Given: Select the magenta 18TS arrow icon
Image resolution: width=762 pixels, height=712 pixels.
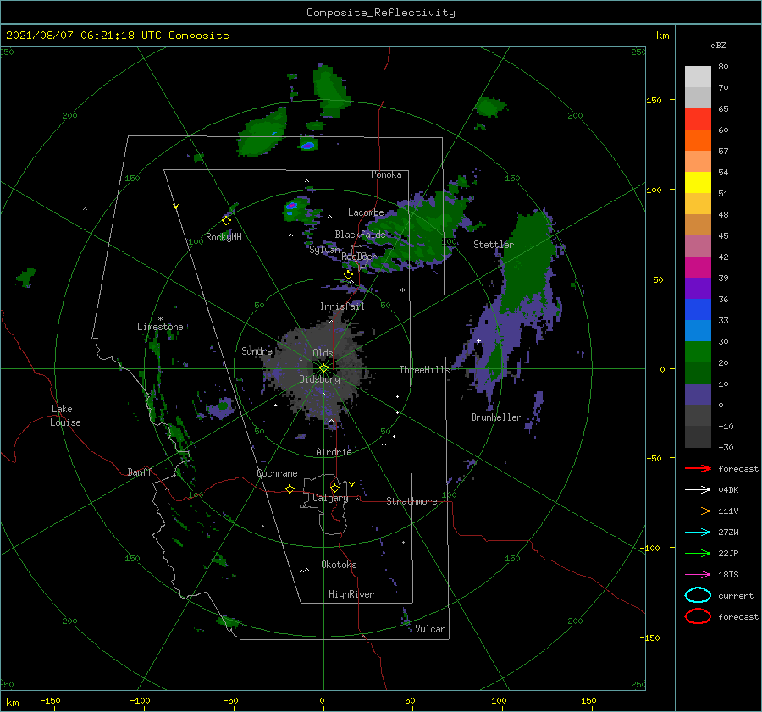Looking at the screenshot, I should coord(698,575).
